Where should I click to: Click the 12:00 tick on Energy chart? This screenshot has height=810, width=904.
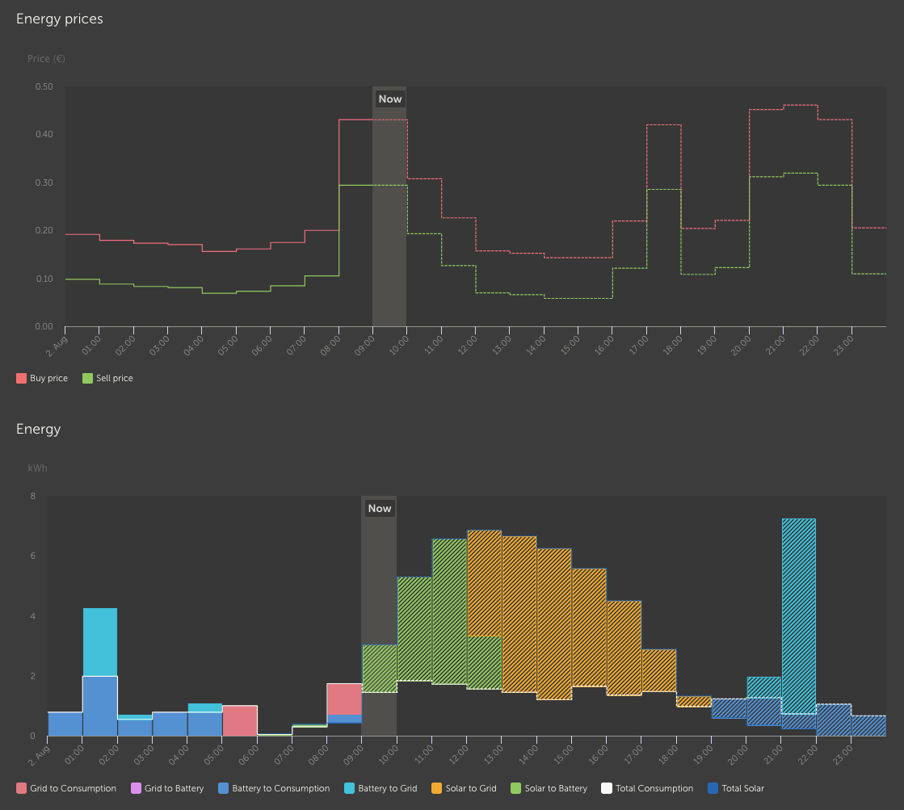[x=459, y=754]
